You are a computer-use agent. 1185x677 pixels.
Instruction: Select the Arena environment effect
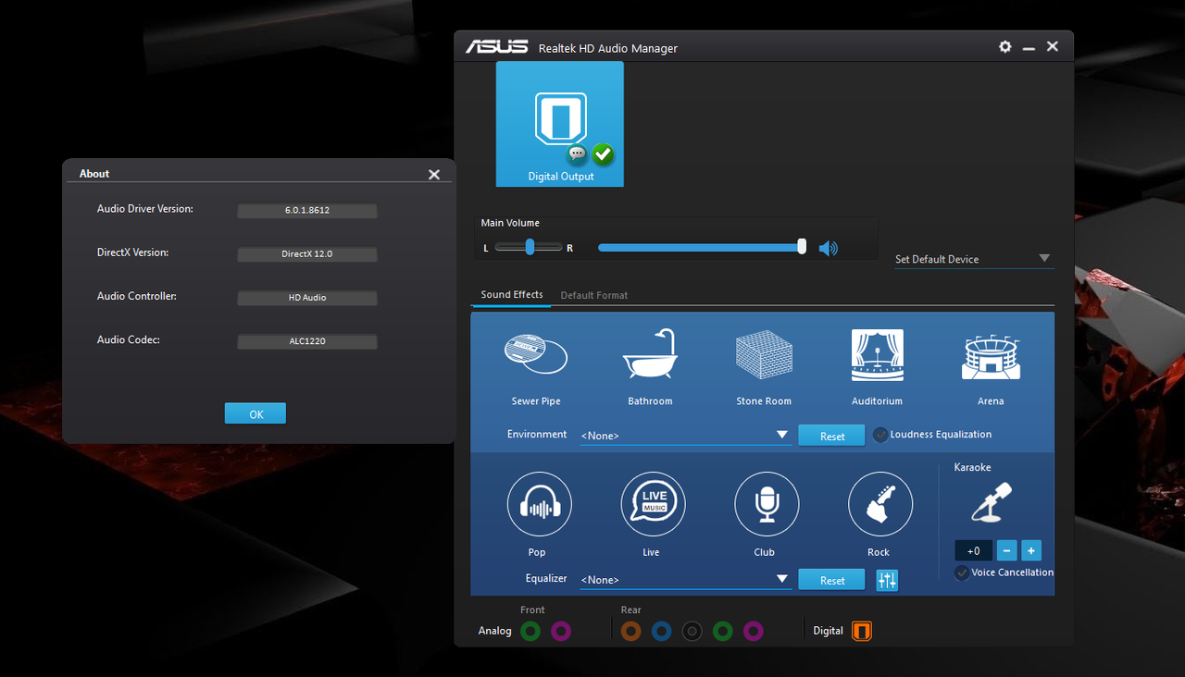pyautogui.click(x=991, y=357)
